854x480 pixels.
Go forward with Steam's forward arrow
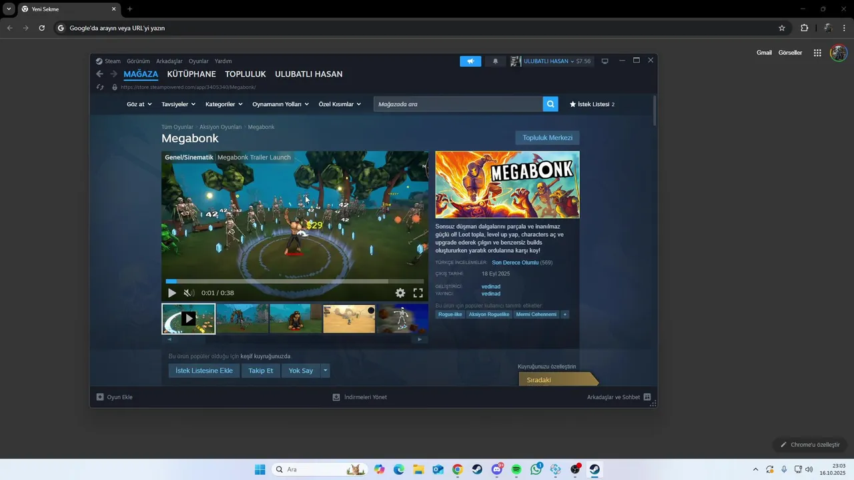coord(113,74)
